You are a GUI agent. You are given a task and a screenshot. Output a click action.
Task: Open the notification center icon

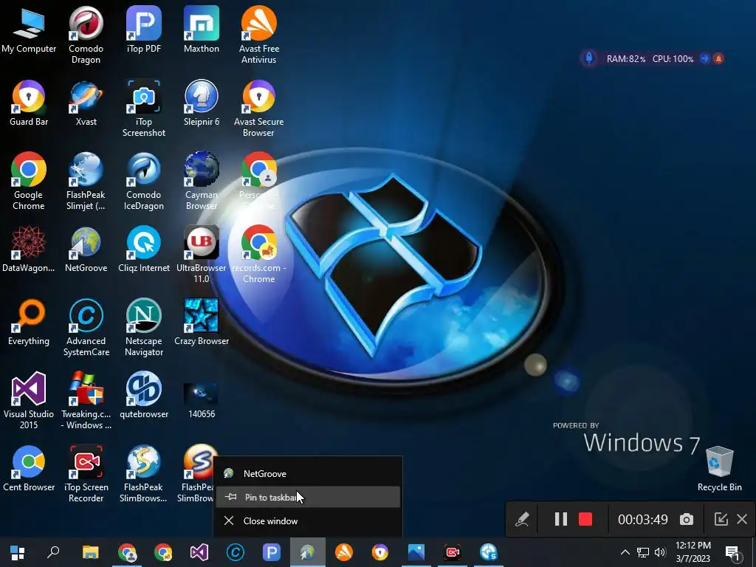tap(732, 552)
